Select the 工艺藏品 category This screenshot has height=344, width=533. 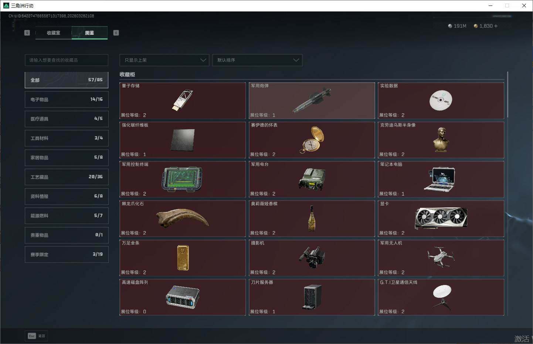point(67,177)
